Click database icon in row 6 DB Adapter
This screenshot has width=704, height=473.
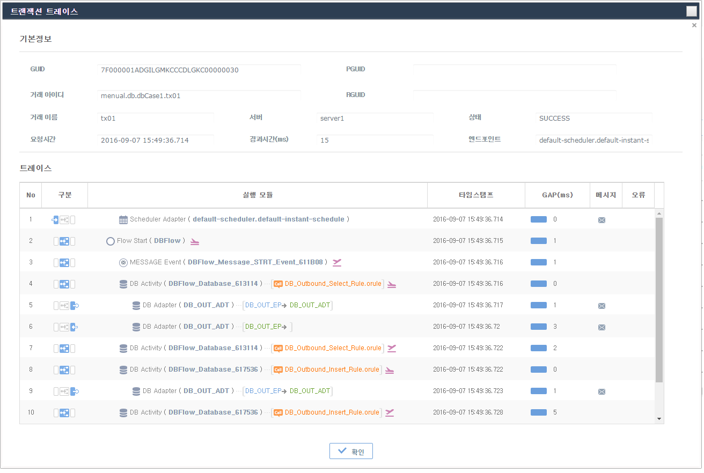pos(136,327)
